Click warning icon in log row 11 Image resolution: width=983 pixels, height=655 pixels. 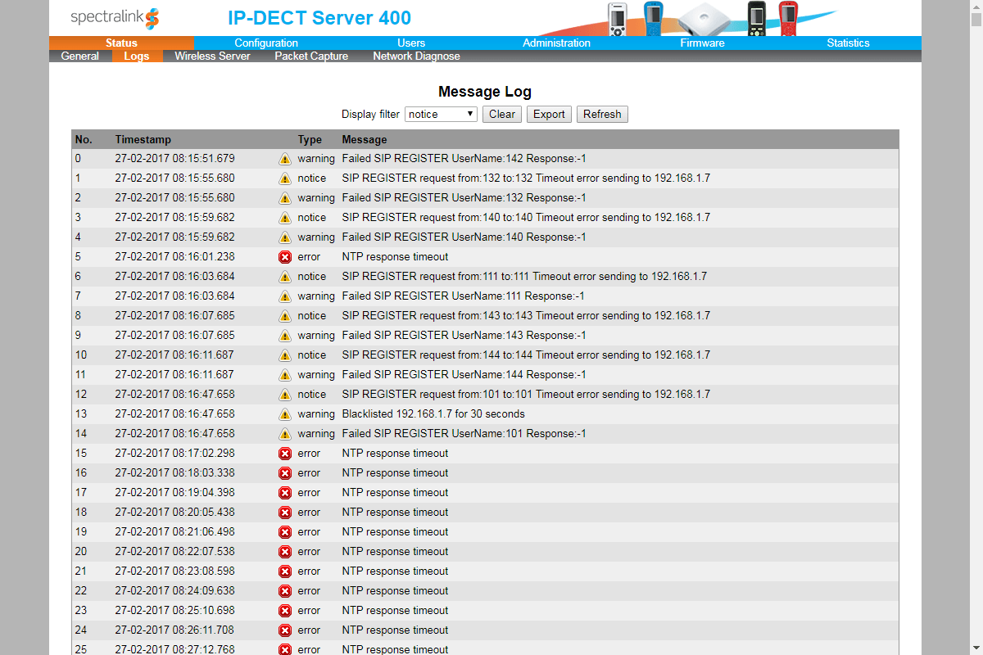click(x=285, y=375)
